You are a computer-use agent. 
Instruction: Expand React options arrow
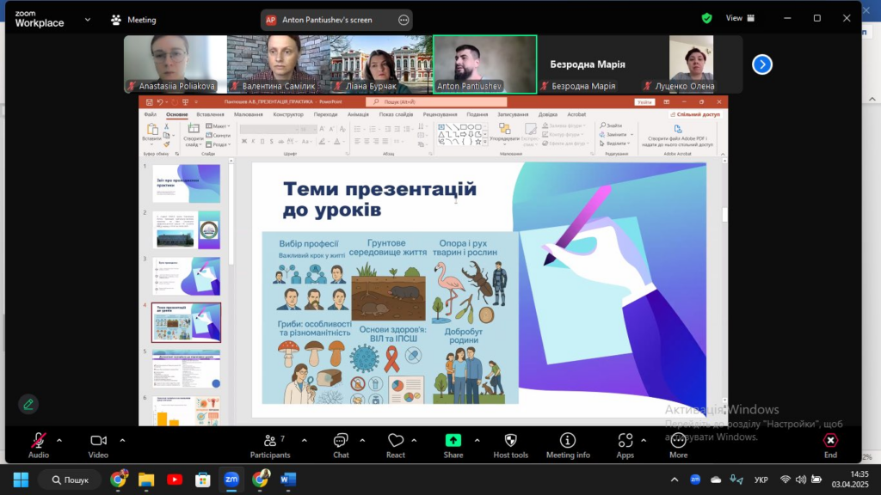pos(414,441)
